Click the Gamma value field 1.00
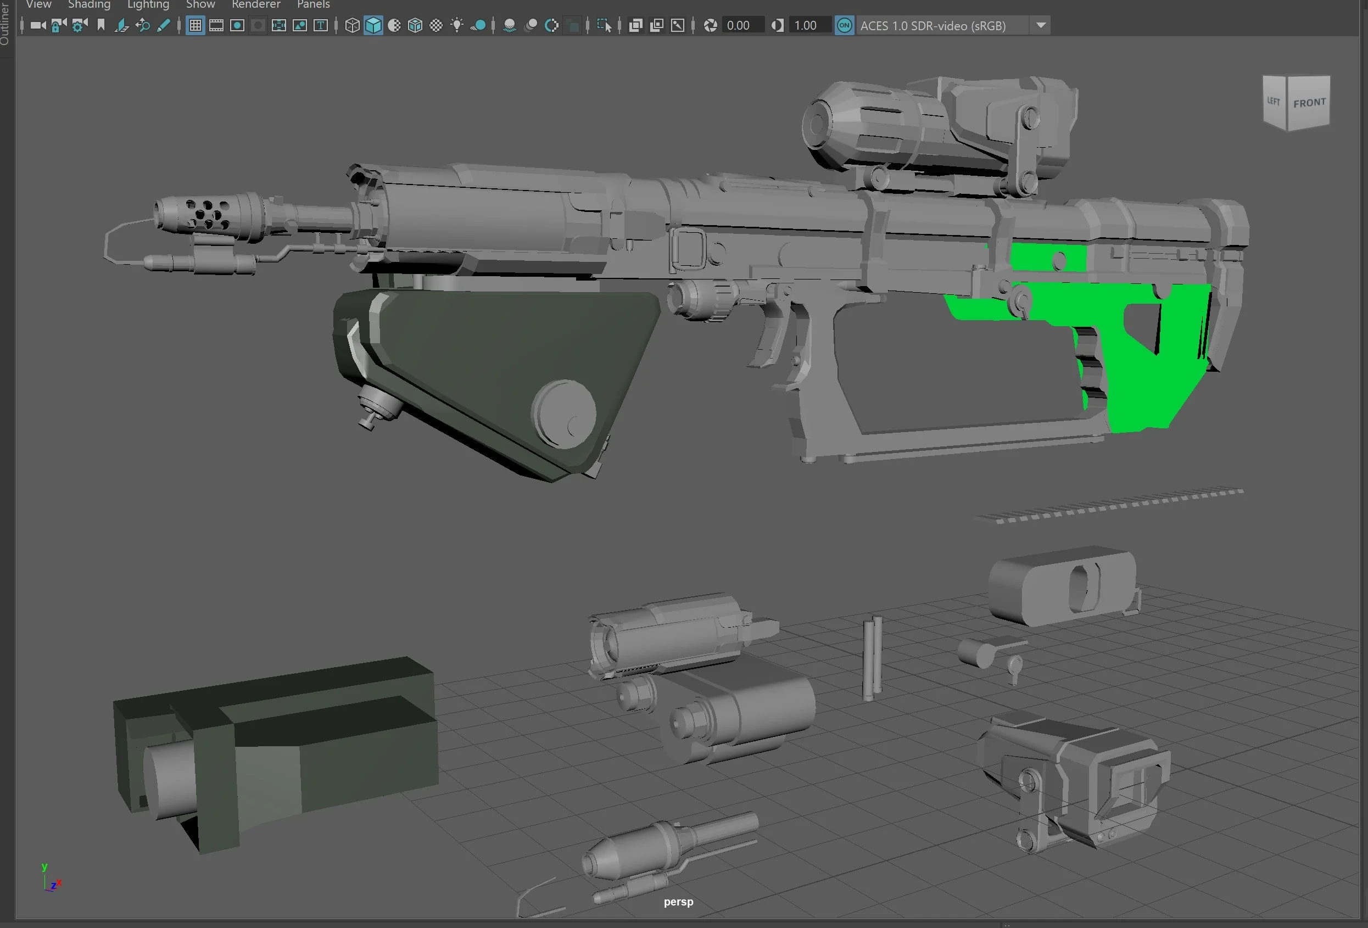Screen dimensions: 1368x928 point(810,25)
